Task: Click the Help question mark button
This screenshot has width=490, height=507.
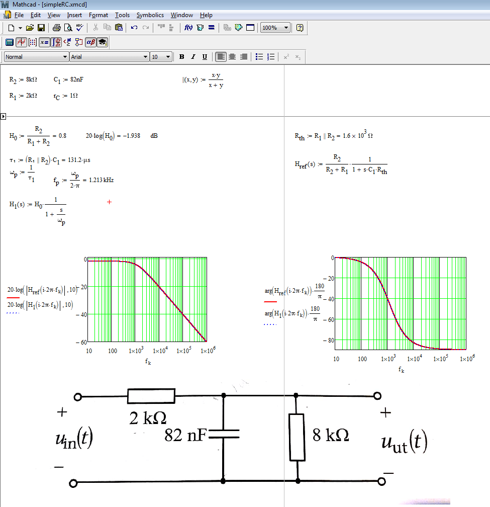Action: [x=299, y=28]
